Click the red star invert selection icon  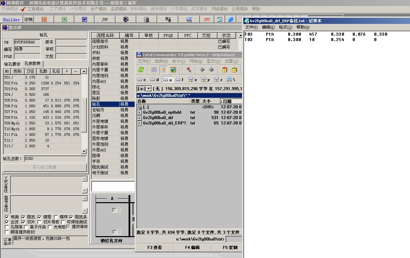coord(189,70)
